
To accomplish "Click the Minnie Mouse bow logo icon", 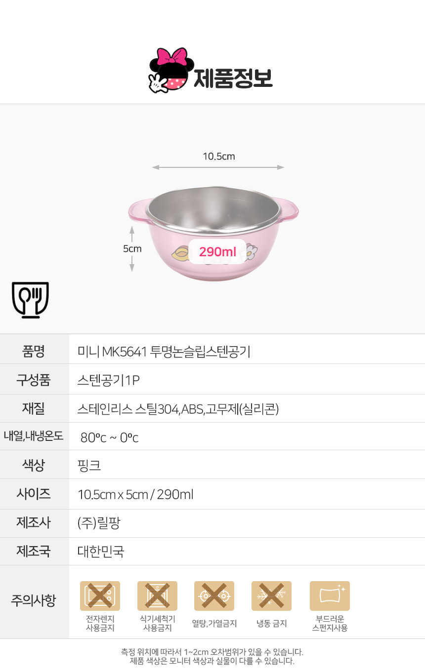I will [169, 71].
